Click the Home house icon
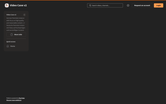This screenshot has height=104, width=166. [x=8, y=46]
